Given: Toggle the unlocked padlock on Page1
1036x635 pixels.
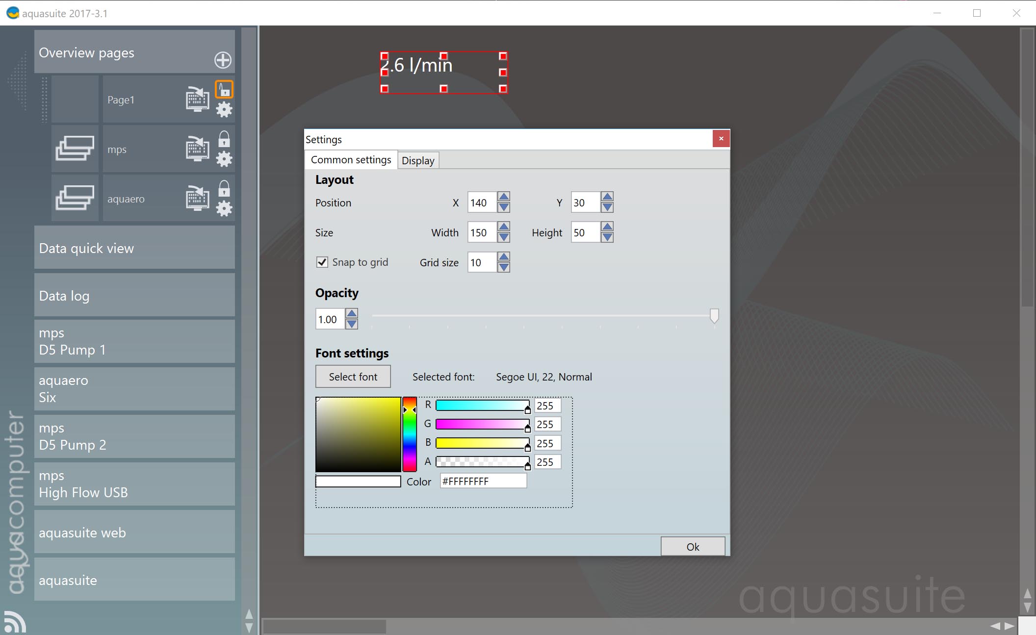Looking at the screenshot, I should click(x=224, y=90).
